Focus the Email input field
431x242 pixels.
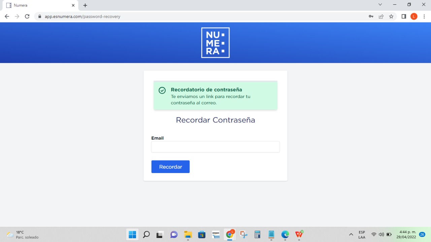pyautogui.click(x=215, y=147)
